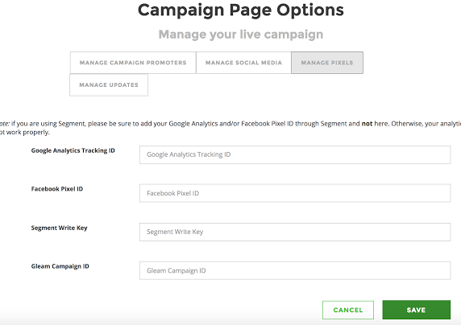Screen dimensions: 461x325
Task: Select the Segment Write Key input
Action: pyautogui.click(x=295, y=232)
